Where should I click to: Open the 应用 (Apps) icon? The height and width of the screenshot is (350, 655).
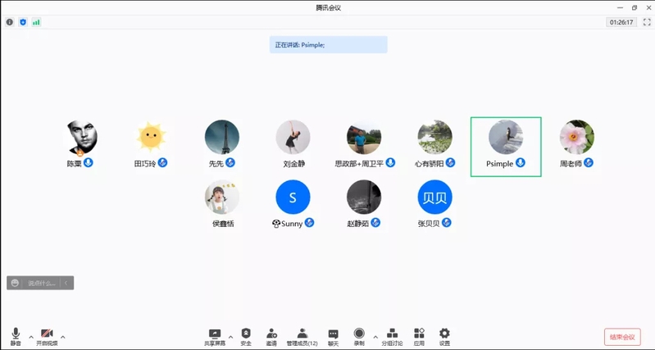(419, 336)
